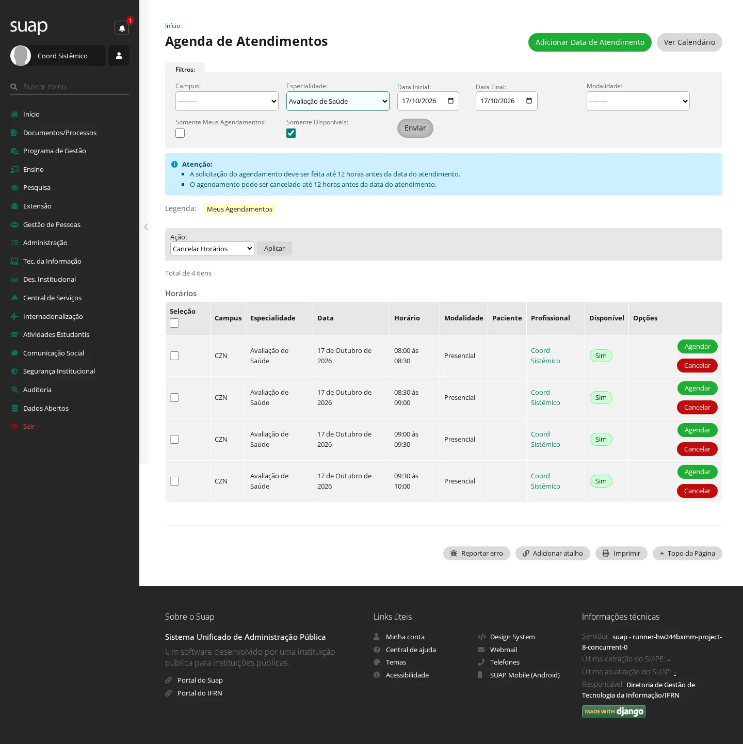
Task: Click the Internacionalização plane icon
Action: coord(14,316)
